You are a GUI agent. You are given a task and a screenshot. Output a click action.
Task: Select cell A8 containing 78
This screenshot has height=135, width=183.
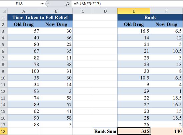24,64
